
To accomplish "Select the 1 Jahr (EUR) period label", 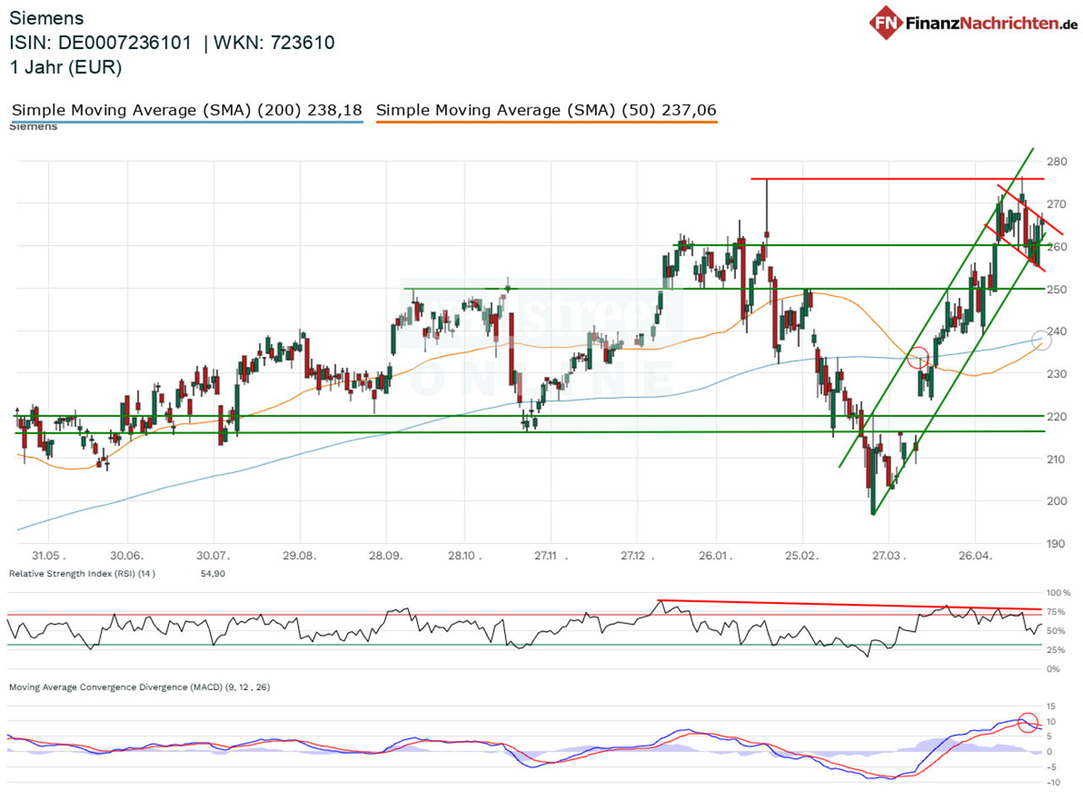I will pos(65,68).
